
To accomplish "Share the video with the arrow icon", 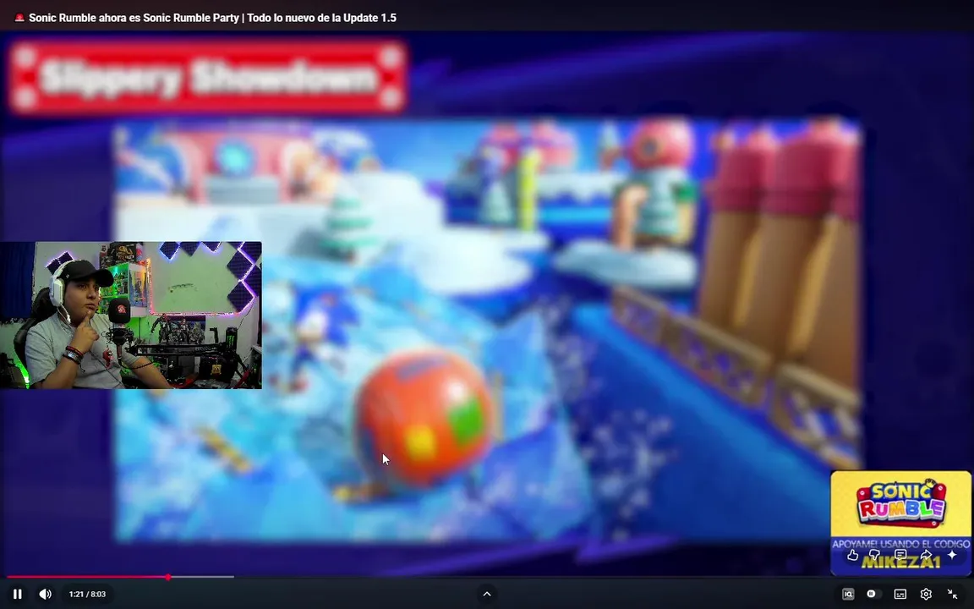I will pyautogui.click(x=926, y=555).
